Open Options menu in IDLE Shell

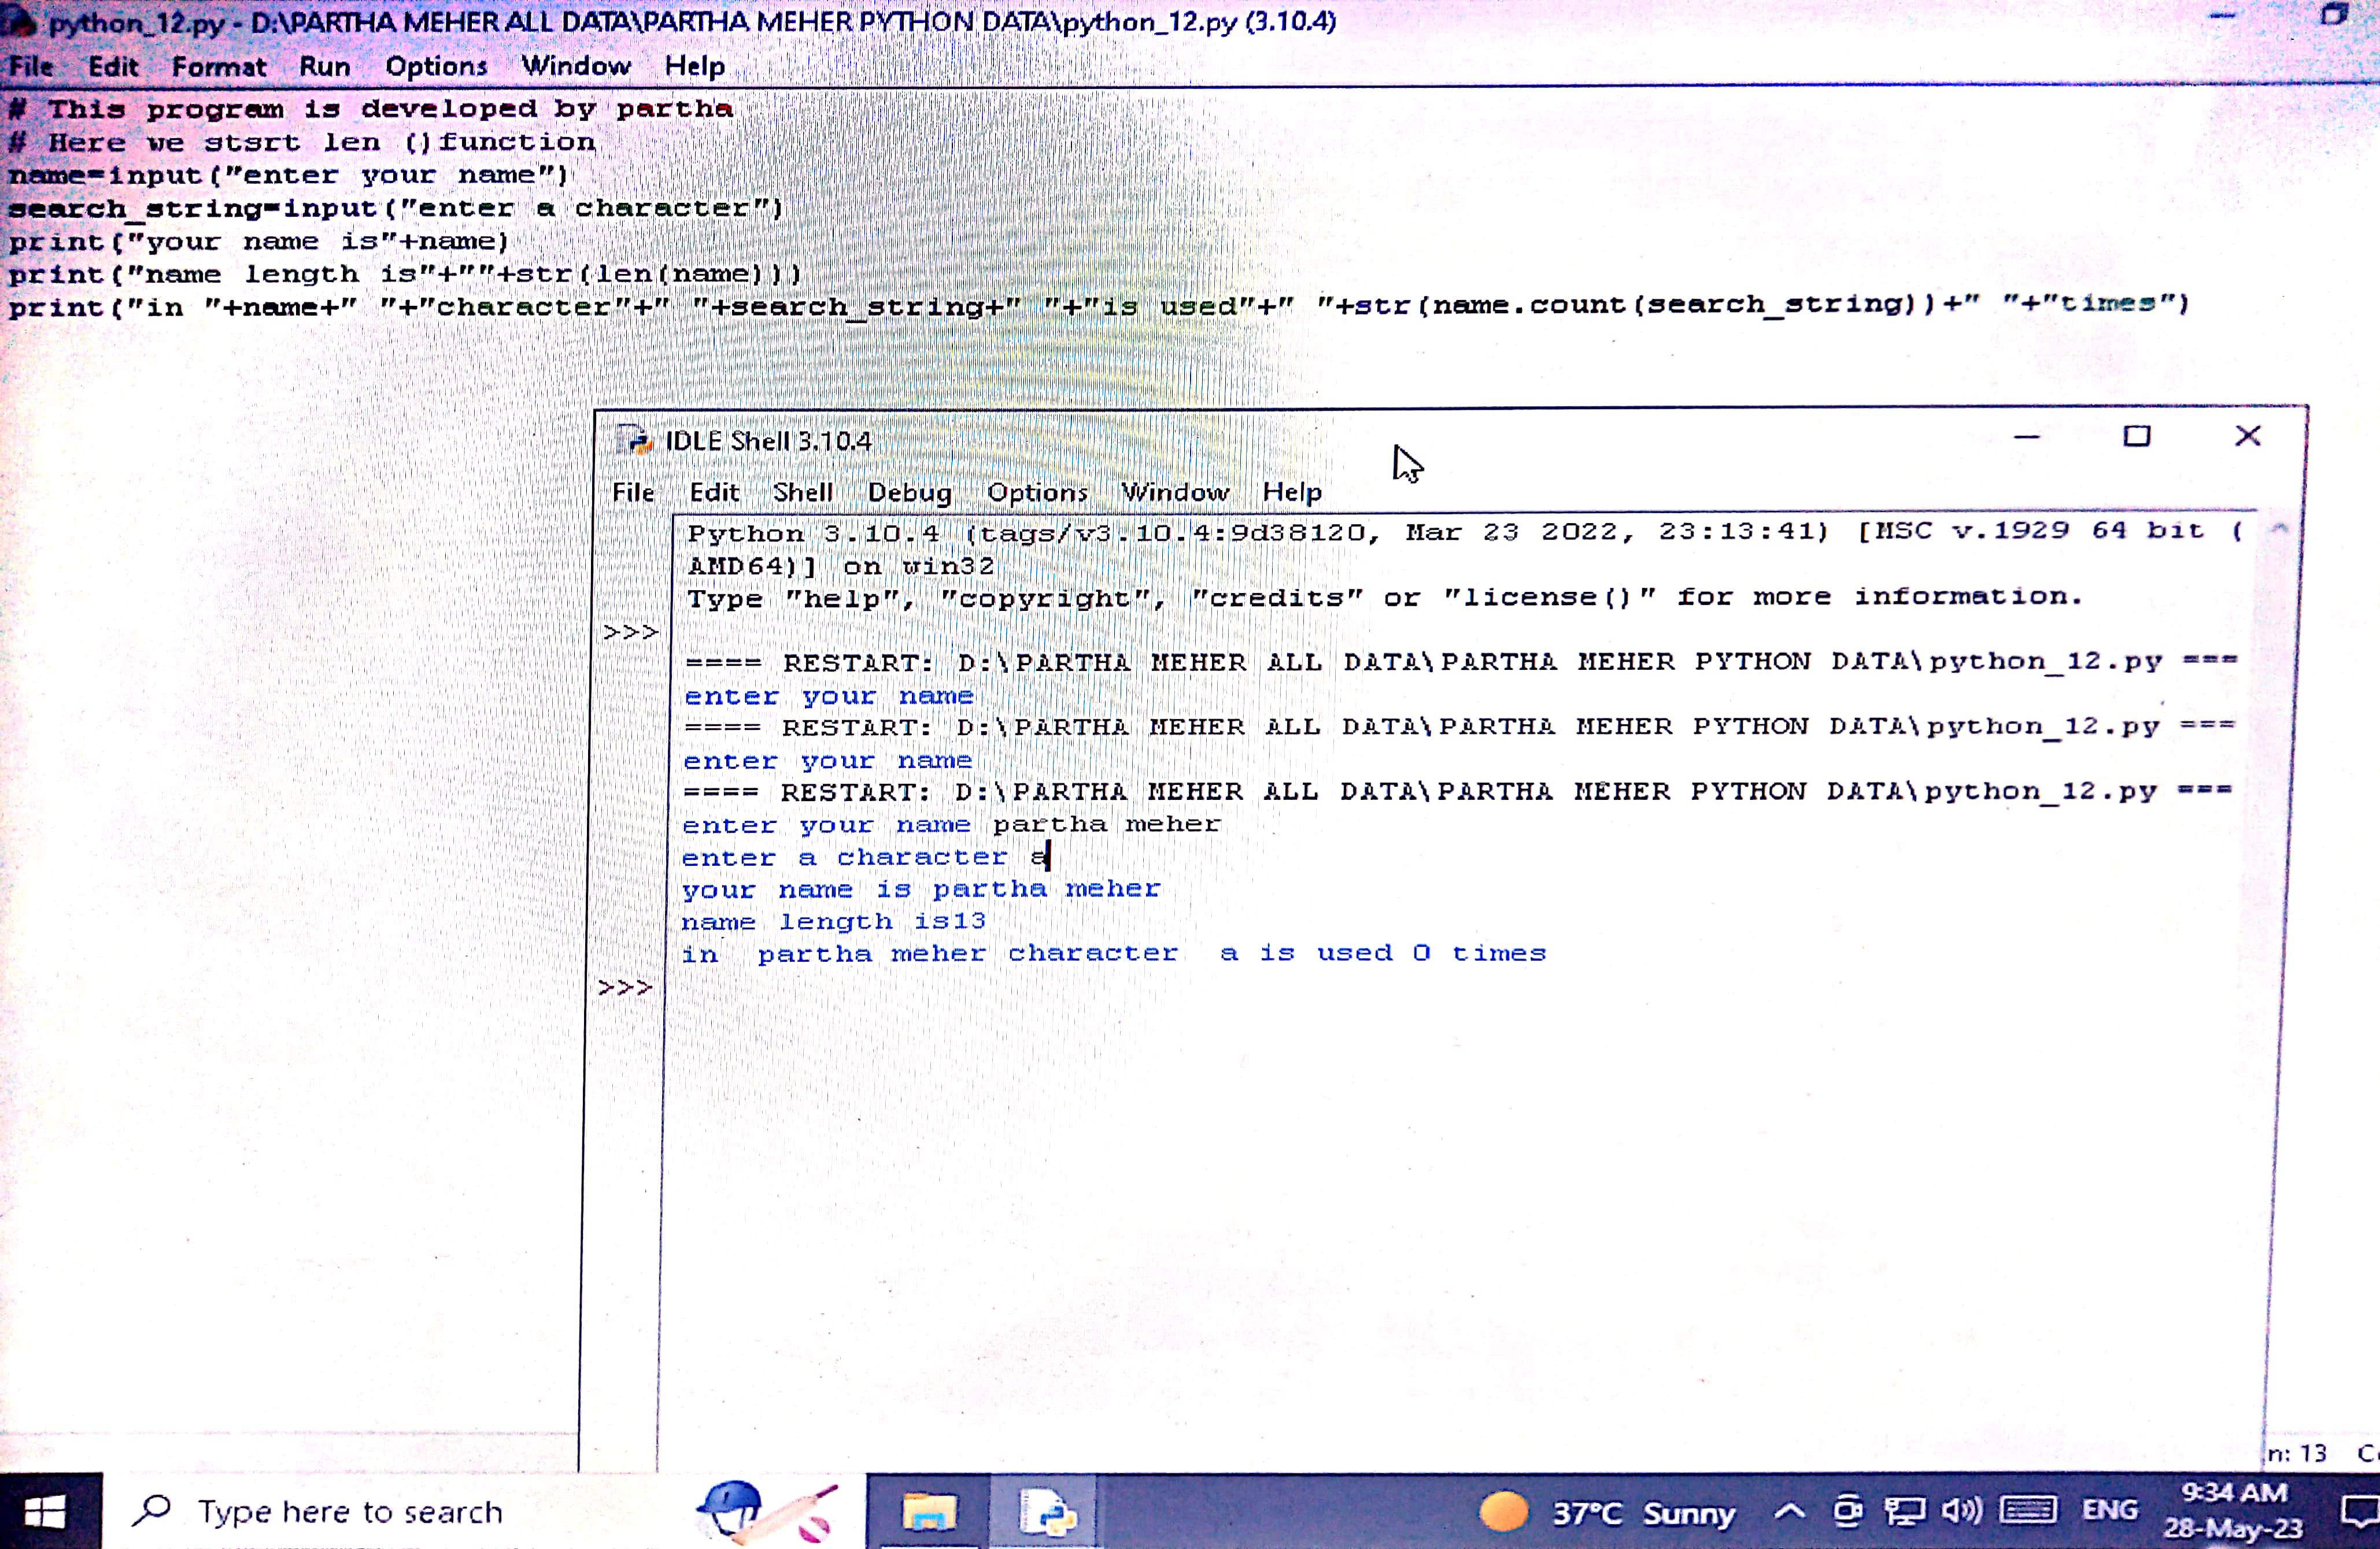point(1037,492)
